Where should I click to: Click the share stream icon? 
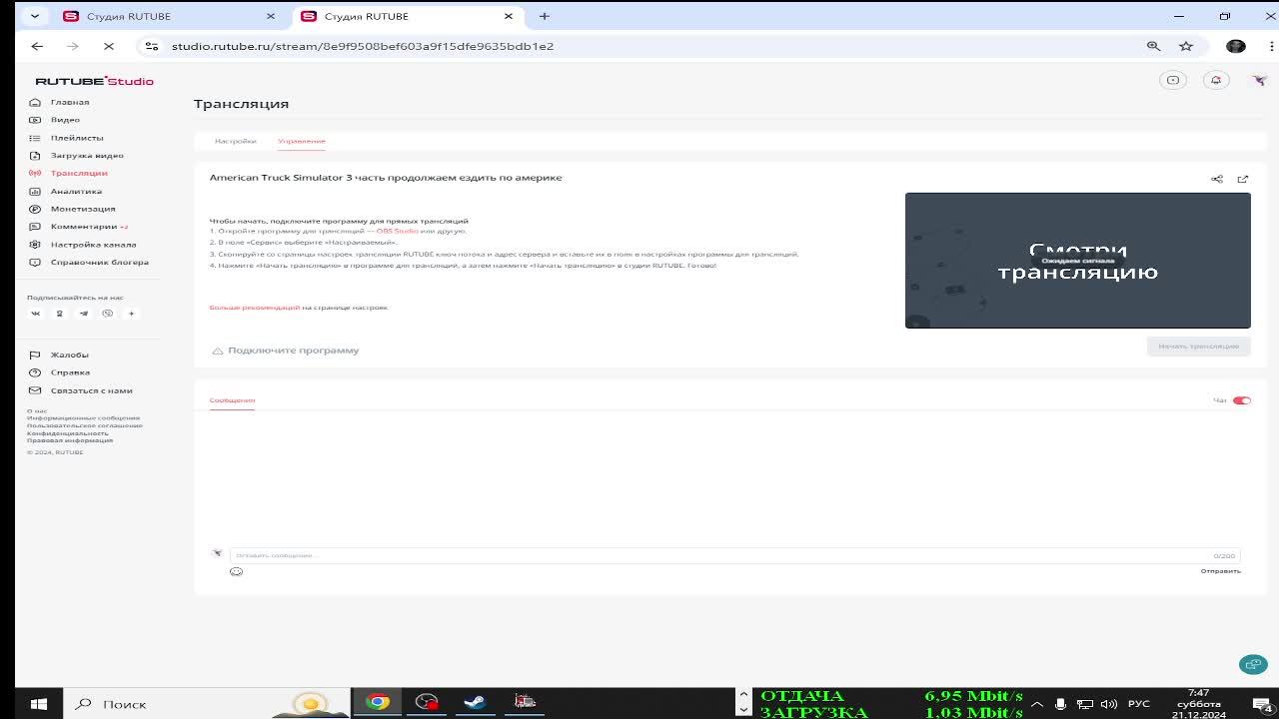1217,179
